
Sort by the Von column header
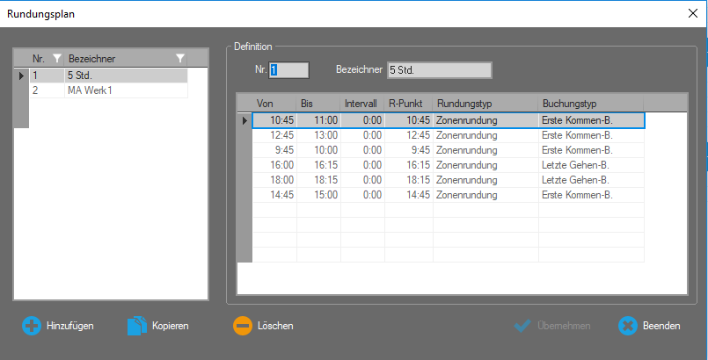click(274, 104)
